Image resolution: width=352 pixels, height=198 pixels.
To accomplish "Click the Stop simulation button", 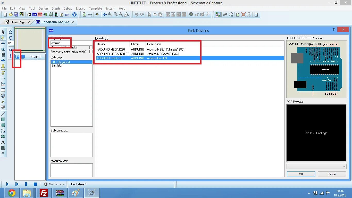I will point(36,184).
